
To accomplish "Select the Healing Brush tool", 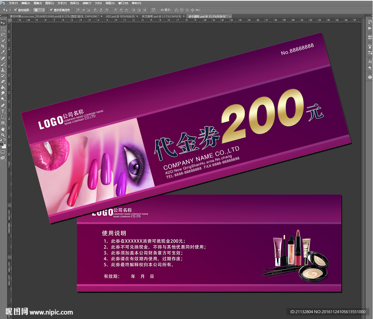I will pyautogui.click(x=3, y=58).
